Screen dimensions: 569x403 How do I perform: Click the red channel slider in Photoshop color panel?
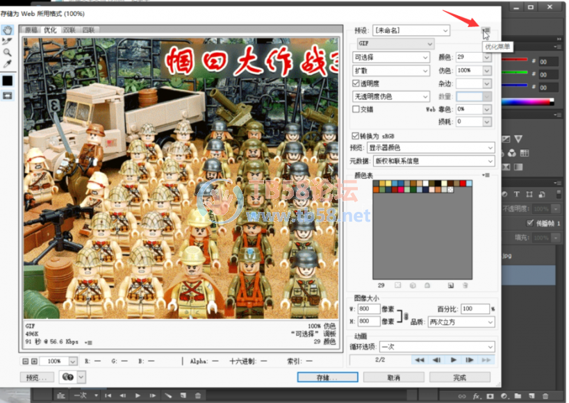click(x=515, y=60)
